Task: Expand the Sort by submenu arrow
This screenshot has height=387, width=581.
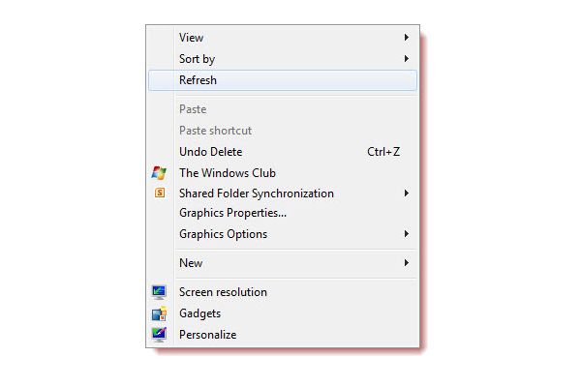Action: (407, 58)
